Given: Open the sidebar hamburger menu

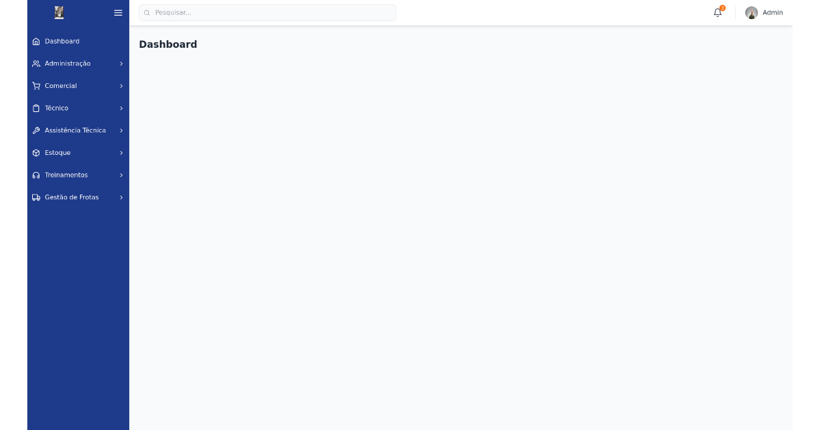Looking at the screenshot, I should point(118,12).
